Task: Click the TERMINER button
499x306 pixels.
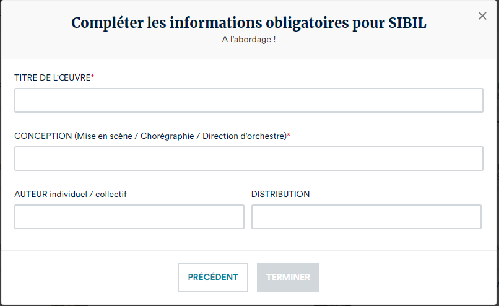Action: pos(288,278)
